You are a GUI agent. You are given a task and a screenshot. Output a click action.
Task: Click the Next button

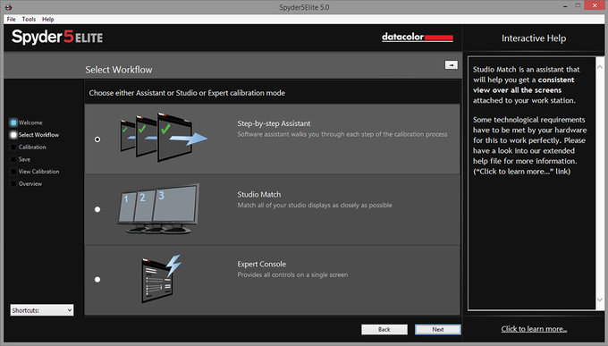pyautogui.click(x=438, y=329)
